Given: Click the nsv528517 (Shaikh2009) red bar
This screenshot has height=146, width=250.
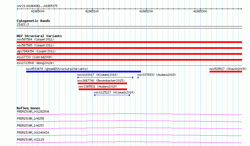Looking at the screenshot, I should pyautogui.click(x=226, y=72).
